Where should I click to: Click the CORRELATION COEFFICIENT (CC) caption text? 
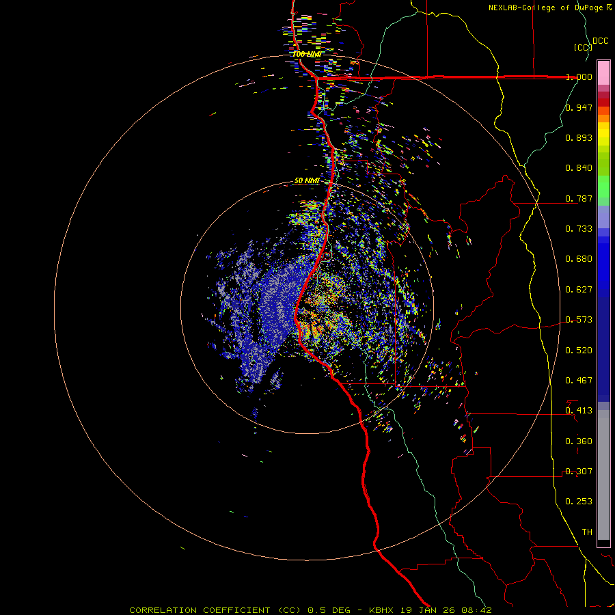click(215, 610)
